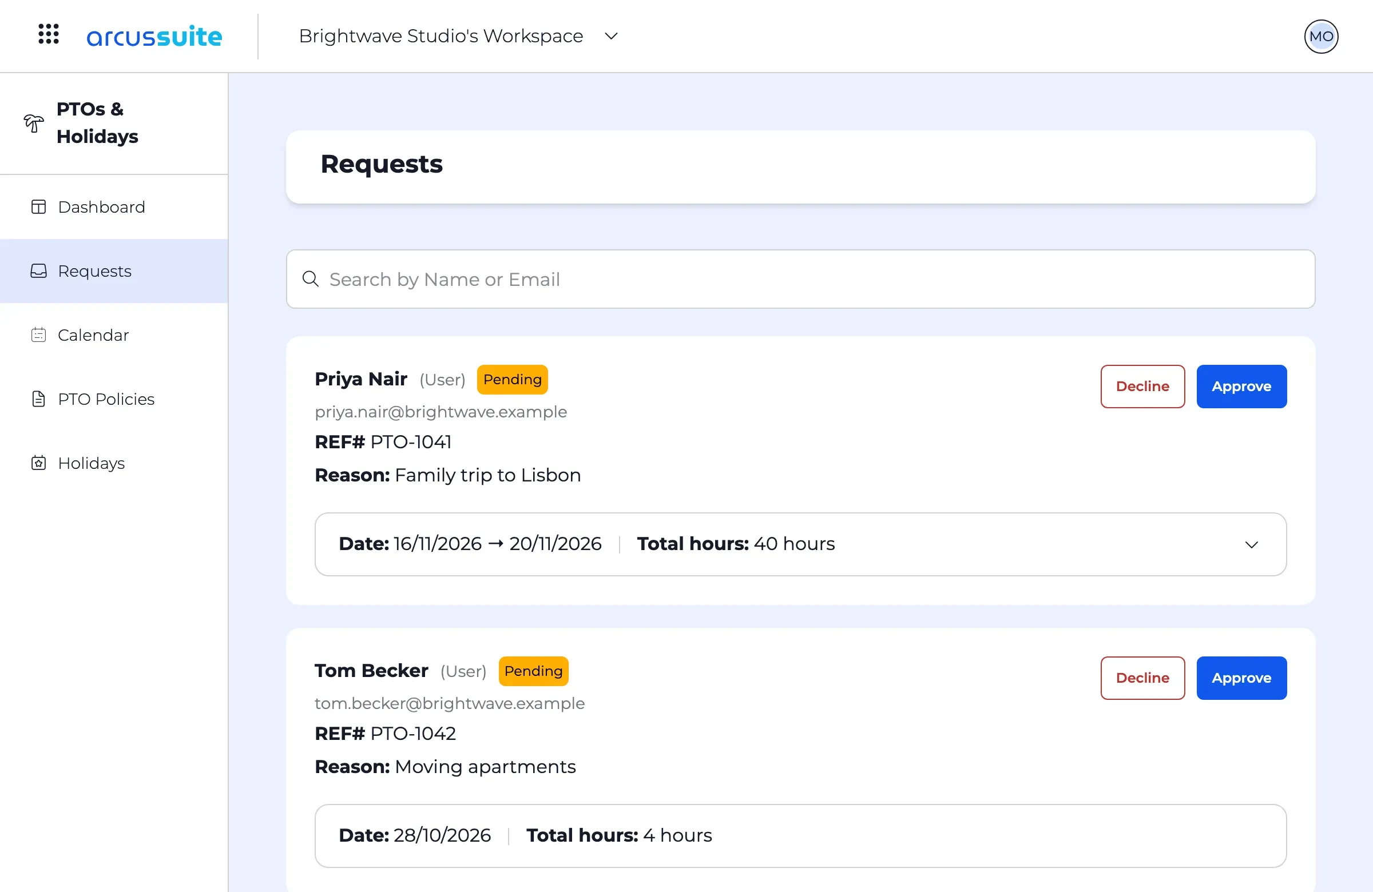This screenshot has width=1373, height=892.
Task: Open PTO Policies page
Action: point(114,399)
